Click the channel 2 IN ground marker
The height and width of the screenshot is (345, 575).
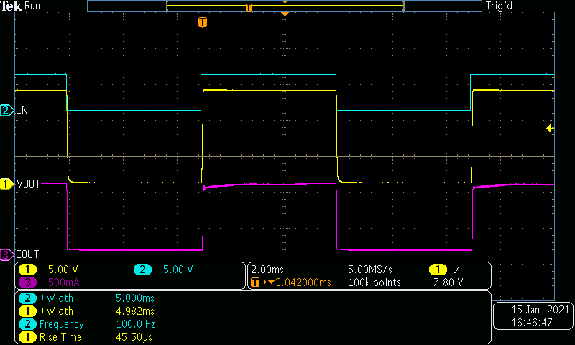pos(6,110)
